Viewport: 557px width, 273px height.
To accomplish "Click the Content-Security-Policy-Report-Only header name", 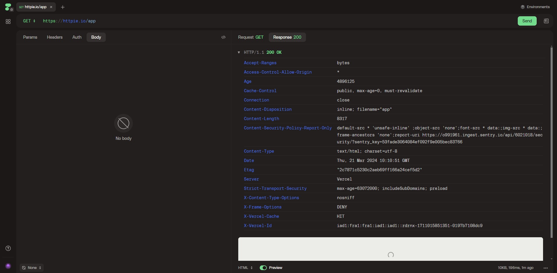I will click(x=288, y=128).
